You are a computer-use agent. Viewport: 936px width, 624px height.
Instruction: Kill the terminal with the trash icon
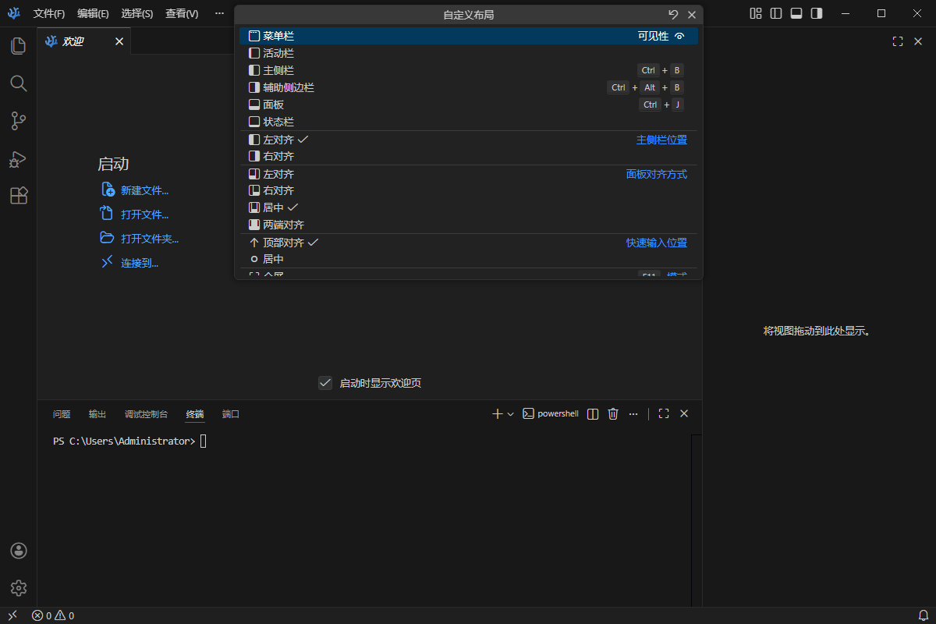[612, 413]
